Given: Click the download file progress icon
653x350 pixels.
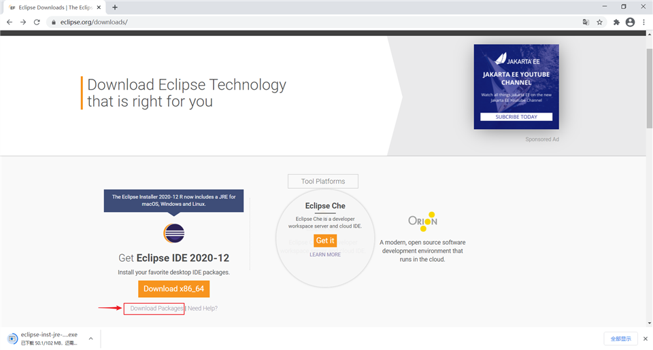Looking at the screenshot, I should pos(12,338).
